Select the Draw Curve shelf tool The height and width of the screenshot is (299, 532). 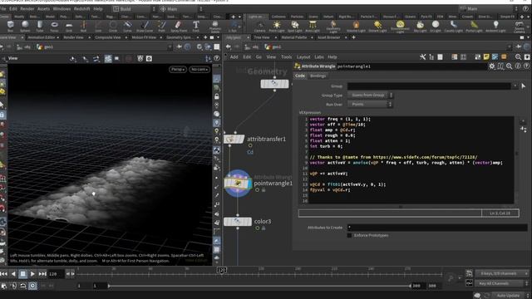tap(145, 26)
